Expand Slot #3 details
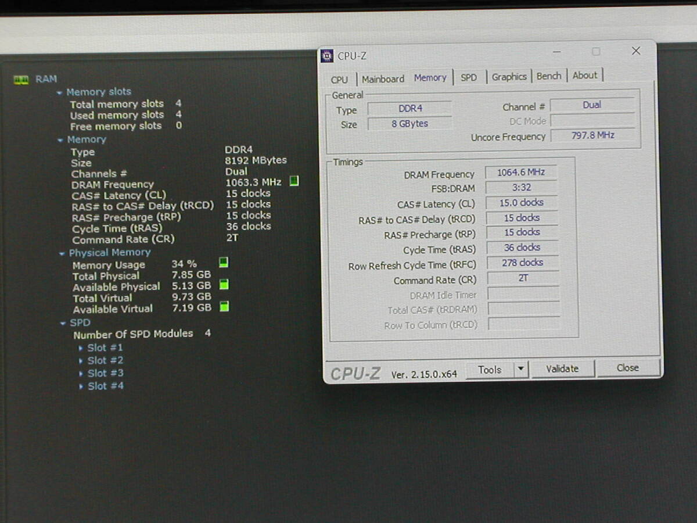 [x=81, y=374]
